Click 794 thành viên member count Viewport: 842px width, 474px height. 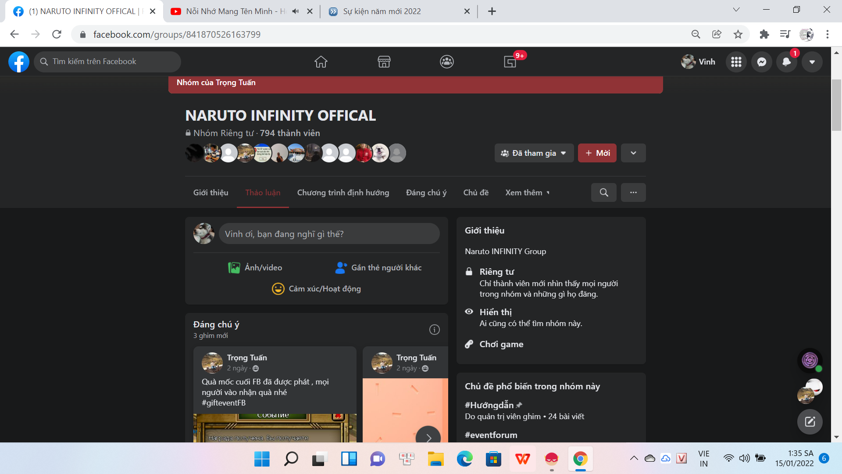point(290,133)
